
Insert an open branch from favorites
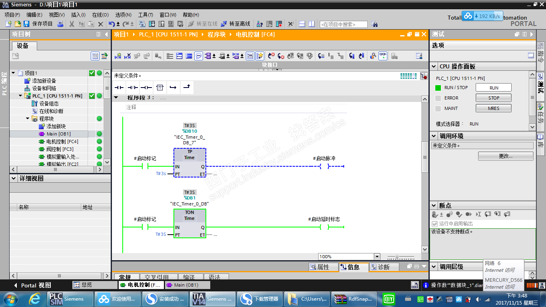tap(173, 87)
